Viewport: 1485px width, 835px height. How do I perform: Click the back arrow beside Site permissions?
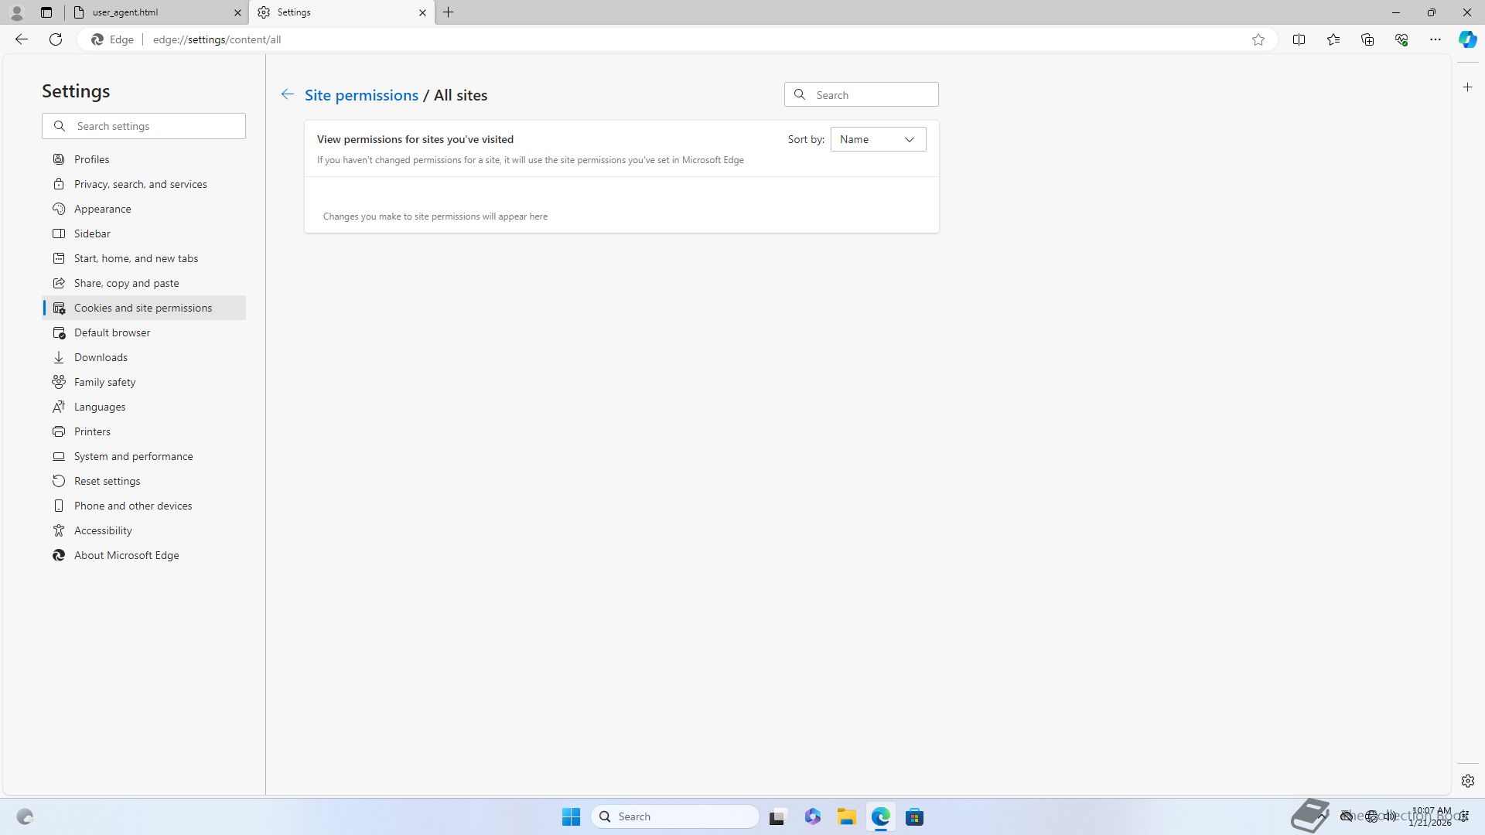pos(287,94)
